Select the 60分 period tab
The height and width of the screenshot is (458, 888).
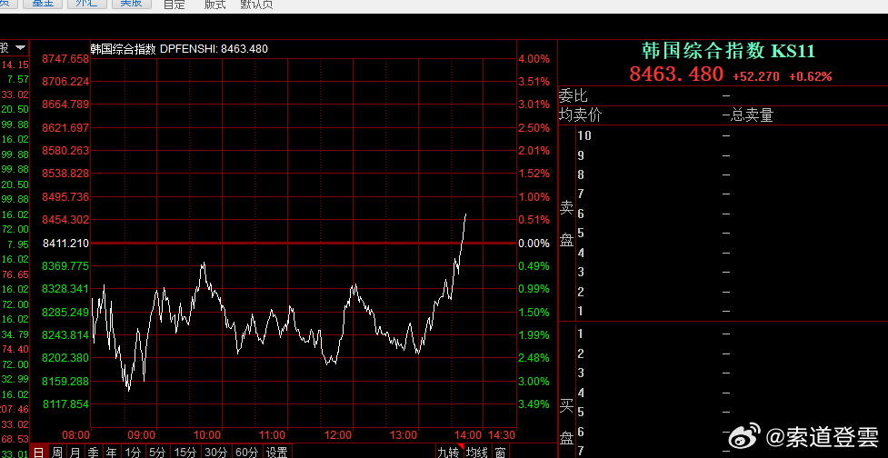[x=246, y=452]
